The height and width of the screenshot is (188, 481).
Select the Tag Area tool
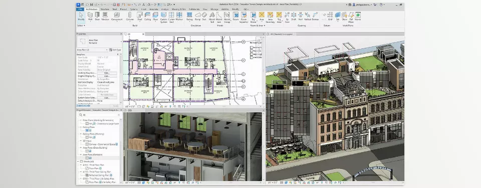279,17
